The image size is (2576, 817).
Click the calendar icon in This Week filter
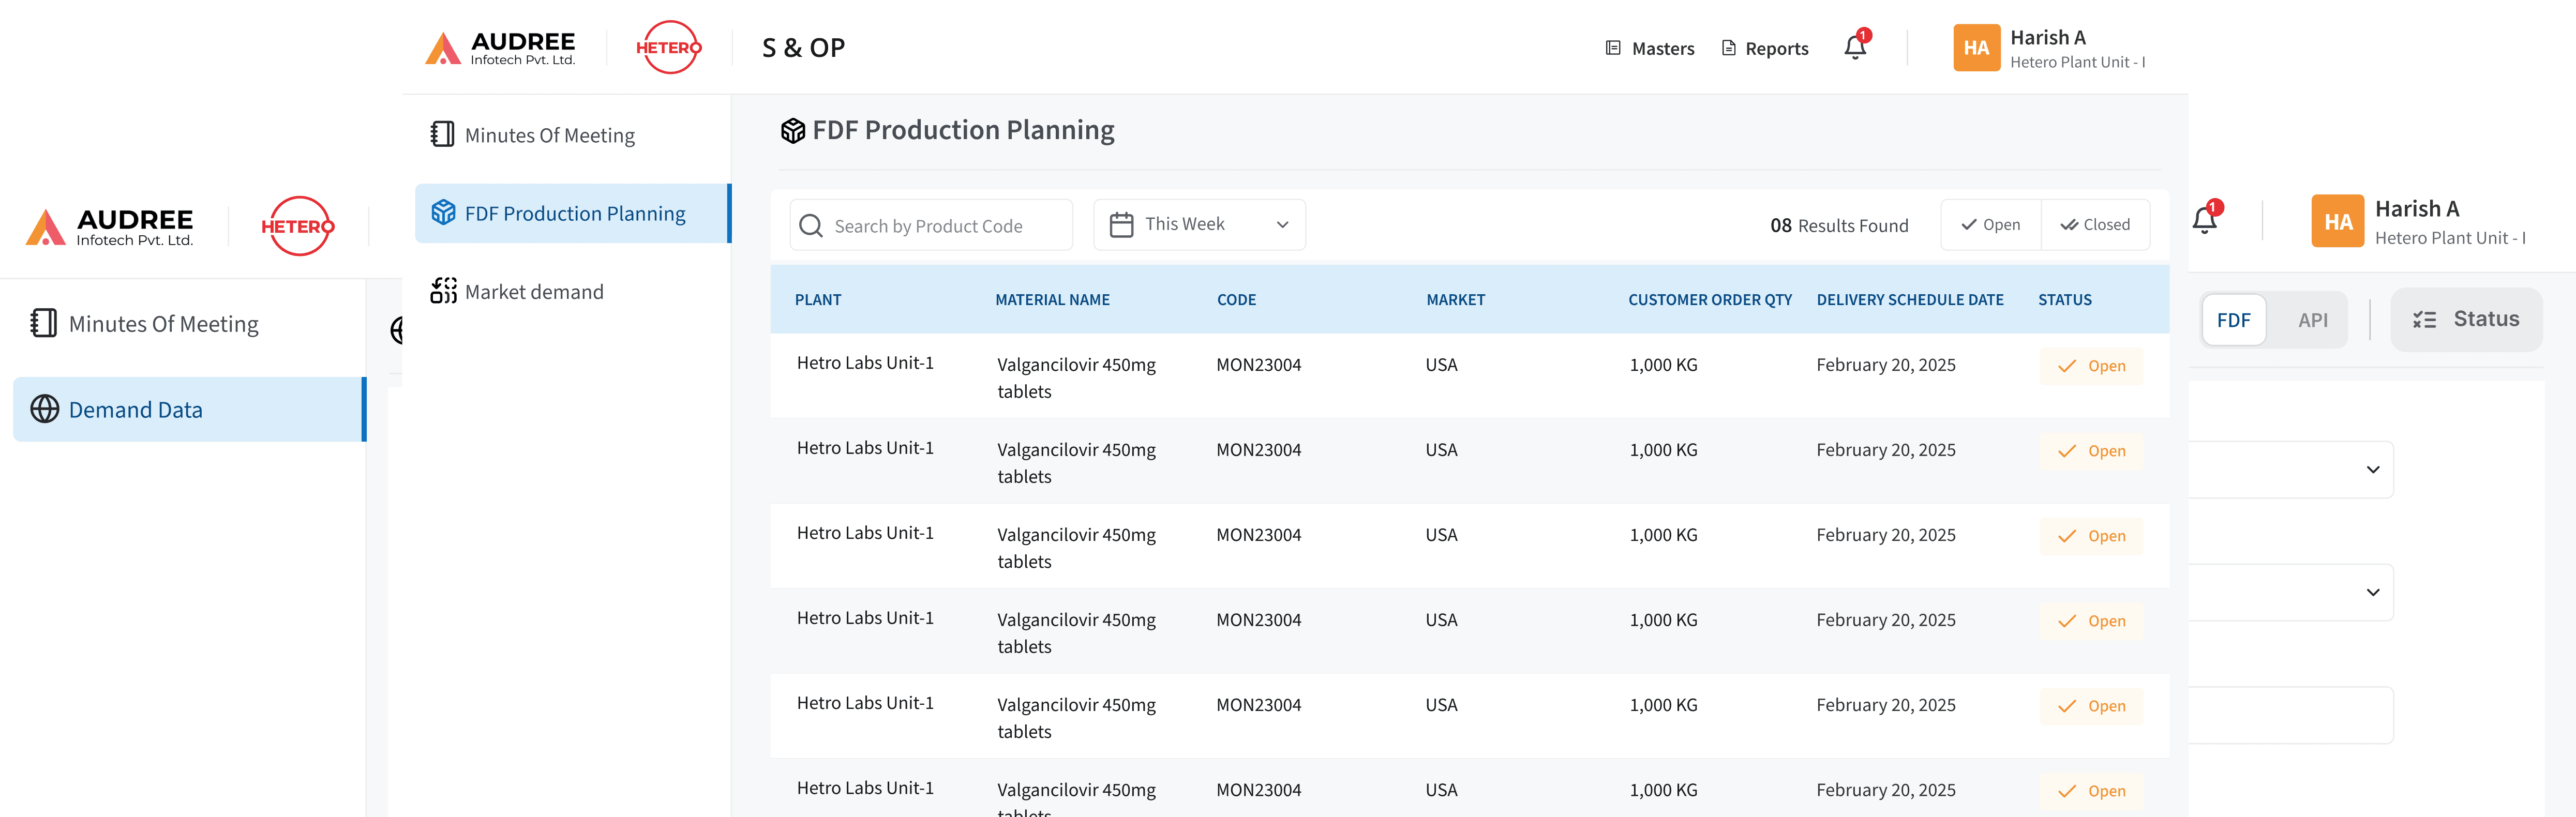tap(1121, 225)
